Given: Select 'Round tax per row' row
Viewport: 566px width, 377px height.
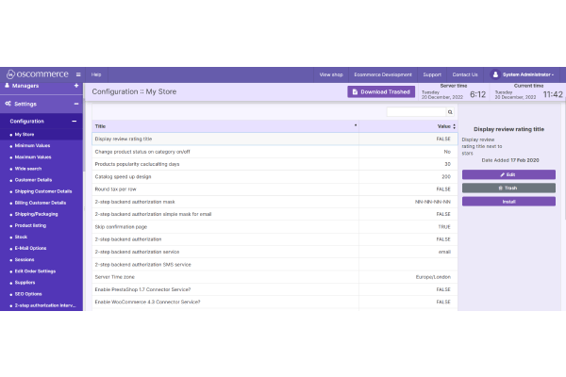Looking at the screenshot, I should pyautogui.click(x=275, y=189).
